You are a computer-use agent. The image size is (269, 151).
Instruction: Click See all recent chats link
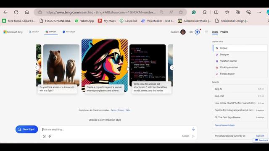[x=224, y=125]
